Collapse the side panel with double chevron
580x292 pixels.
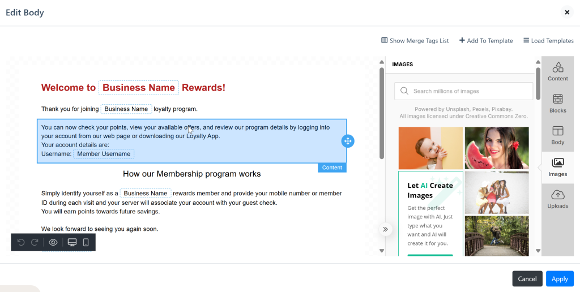click(385, 229)
